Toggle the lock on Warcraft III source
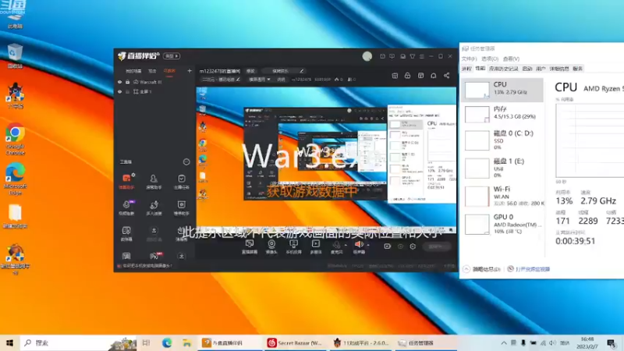This screenshot has width=624, height=351. (128, 82)
